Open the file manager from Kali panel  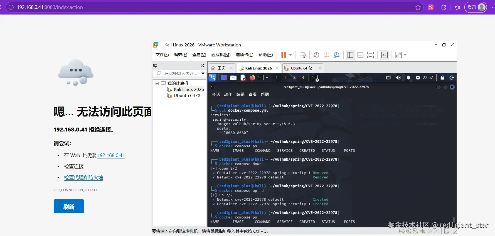tap(233, 78)
